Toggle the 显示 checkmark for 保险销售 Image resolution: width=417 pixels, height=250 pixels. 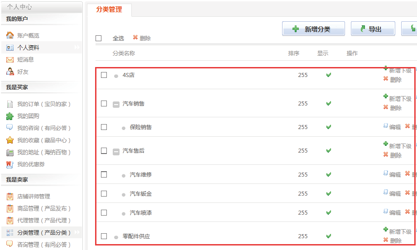tap(329, 127)
